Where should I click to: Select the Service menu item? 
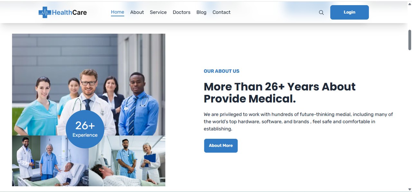point(158,12)
